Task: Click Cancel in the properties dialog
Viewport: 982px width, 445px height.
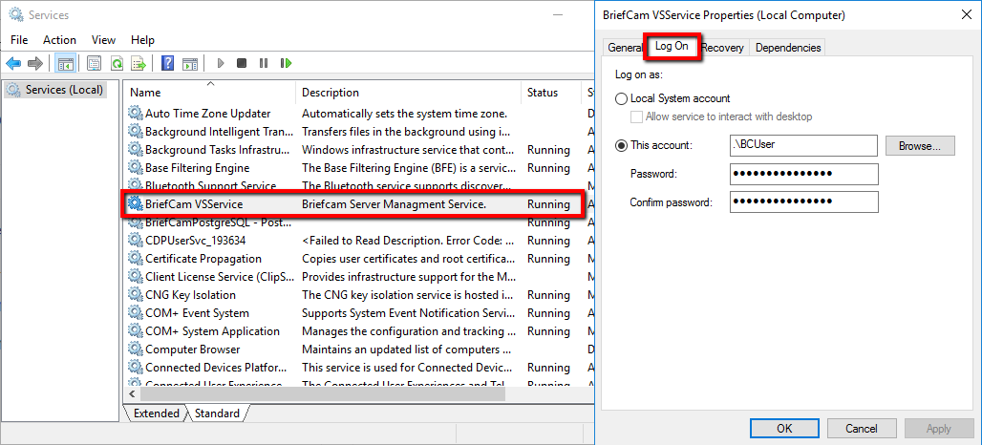Action: coord(861,429)
